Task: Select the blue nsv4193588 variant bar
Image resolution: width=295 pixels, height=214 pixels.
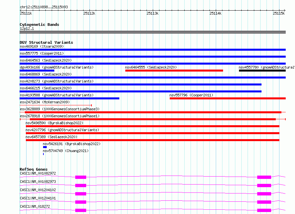Action: click(69, 98)
